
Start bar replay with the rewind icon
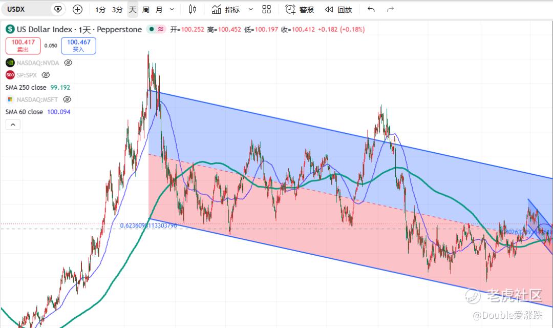click(329, 10)
